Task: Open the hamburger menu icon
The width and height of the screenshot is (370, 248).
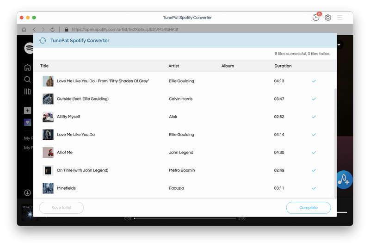Action: [x=340, y=18]
